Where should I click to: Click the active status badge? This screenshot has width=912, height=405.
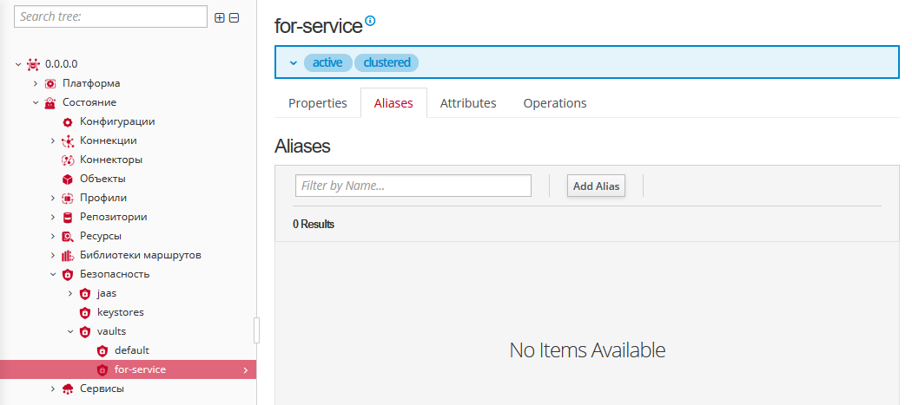click(328, 62)
